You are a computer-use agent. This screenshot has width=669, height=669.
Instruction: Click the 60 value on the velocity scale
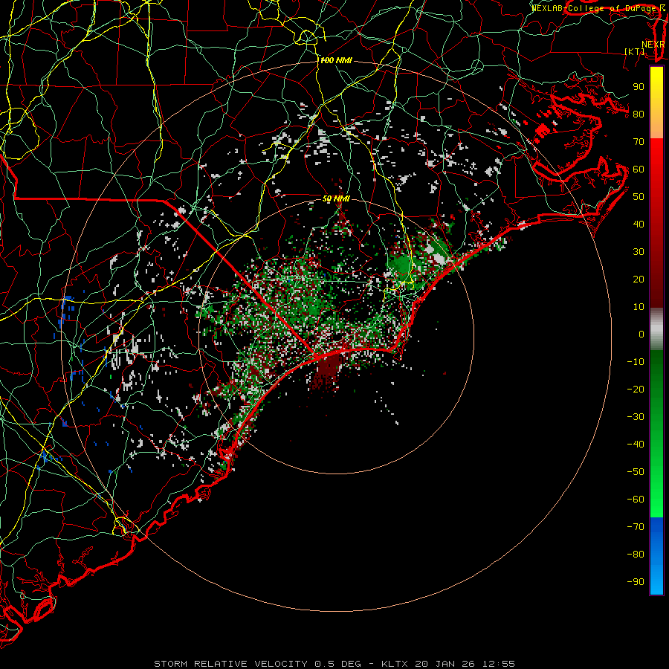pos(639,169)
